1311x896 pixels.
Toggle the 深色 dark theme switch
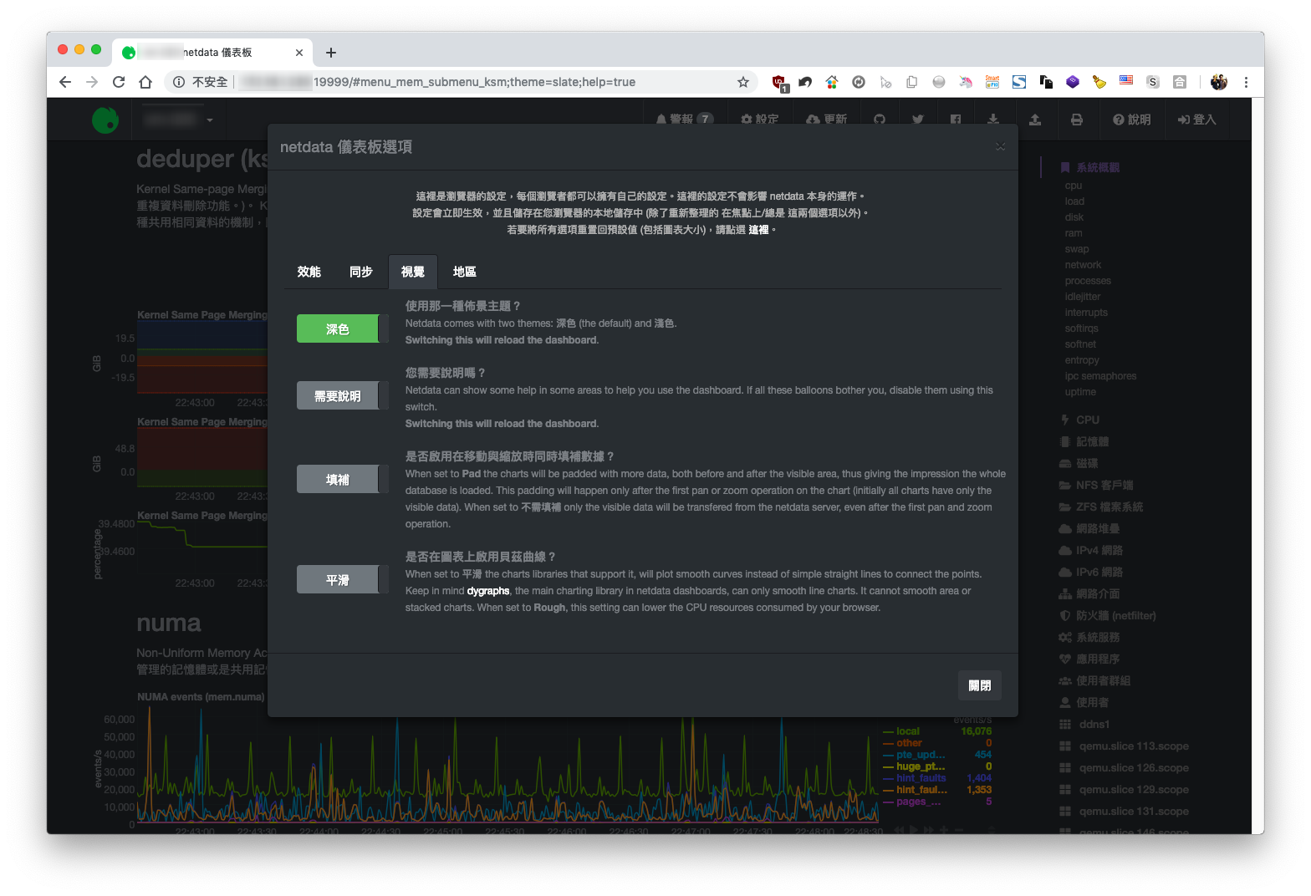point(342,328)
